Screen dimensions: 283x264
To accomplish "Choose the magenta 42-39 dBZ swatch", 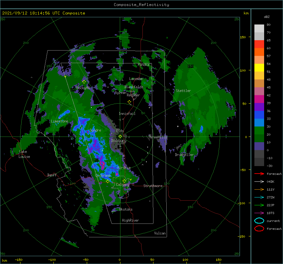I will coord(259,99).
